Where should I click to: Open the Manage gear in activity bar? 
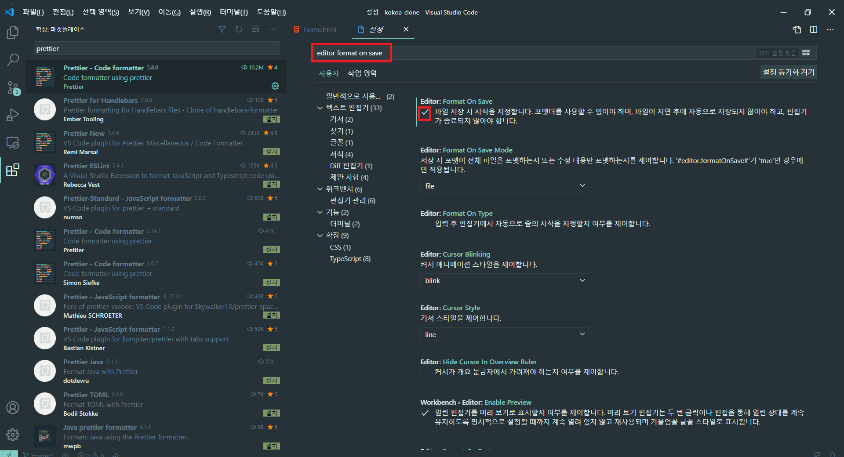click(x=13, y=435)
